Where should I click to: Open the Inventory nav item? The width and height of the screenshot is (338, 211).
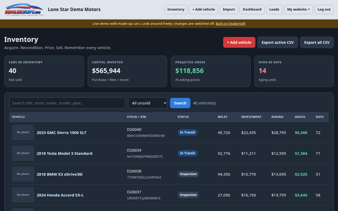tap(176, 9)
